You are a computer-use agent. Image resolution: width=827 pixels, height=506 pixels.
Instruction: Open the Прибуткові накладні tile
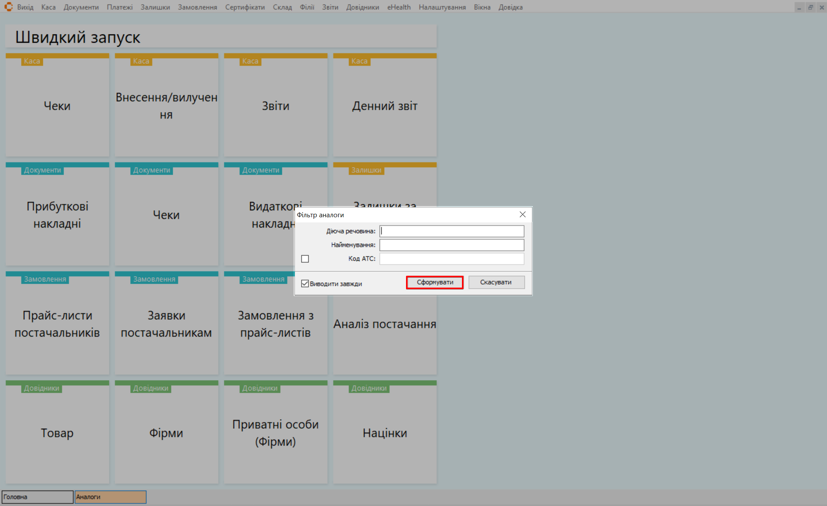click(x=57, y=215)
